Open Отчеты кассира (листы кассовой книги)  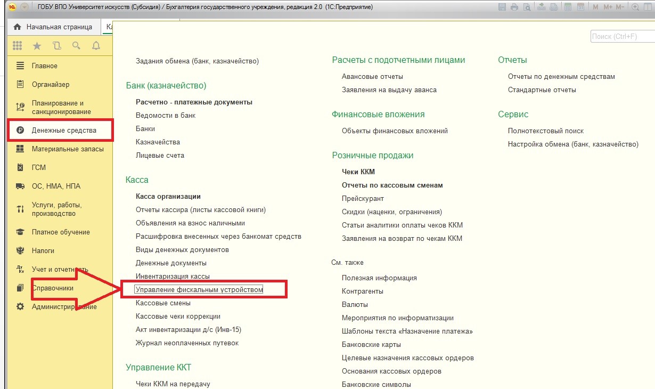(x=201, y=209)
